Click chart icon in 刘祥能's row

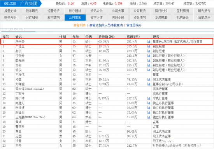click(x=149, y=84)
